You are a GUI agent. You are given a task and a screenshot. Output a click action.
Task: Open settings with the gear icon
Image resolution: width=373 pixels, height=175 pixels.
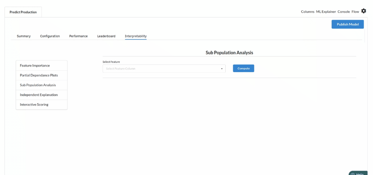[364, 11]
